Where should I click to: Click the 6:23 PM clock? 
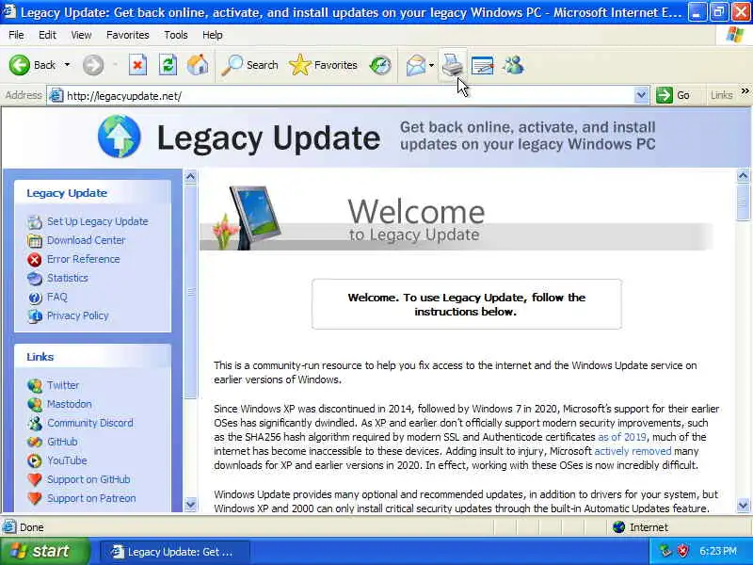tap(718, 551)
